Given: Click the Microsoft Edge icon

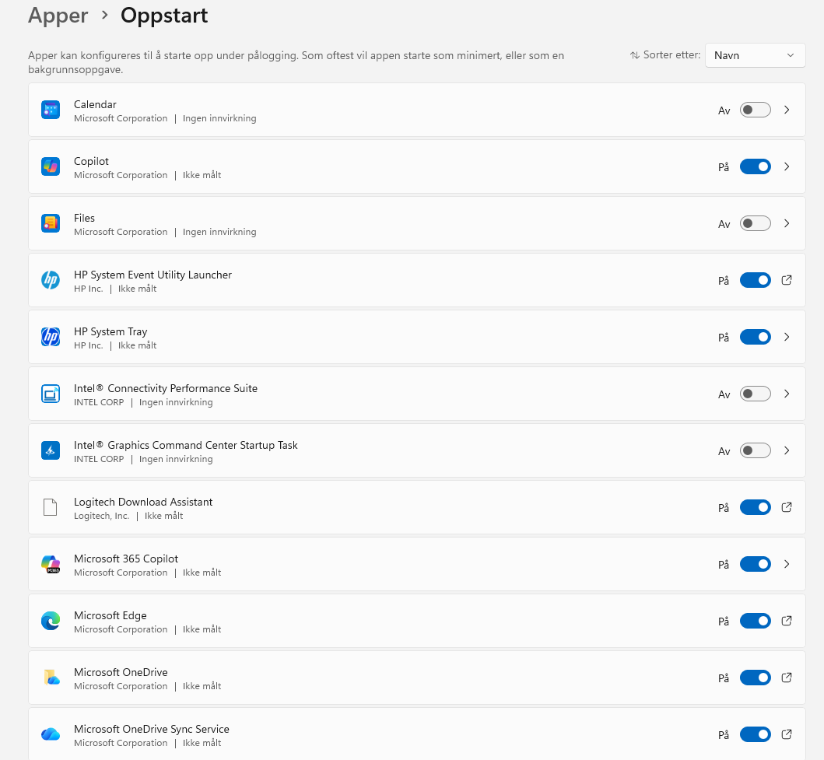Looking at the screenshot, I should click(x=51, y=621).
